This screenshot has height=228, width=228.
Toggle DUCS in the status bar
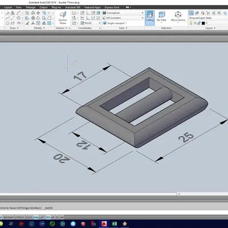pyautogui.click(x=29, y=217)
